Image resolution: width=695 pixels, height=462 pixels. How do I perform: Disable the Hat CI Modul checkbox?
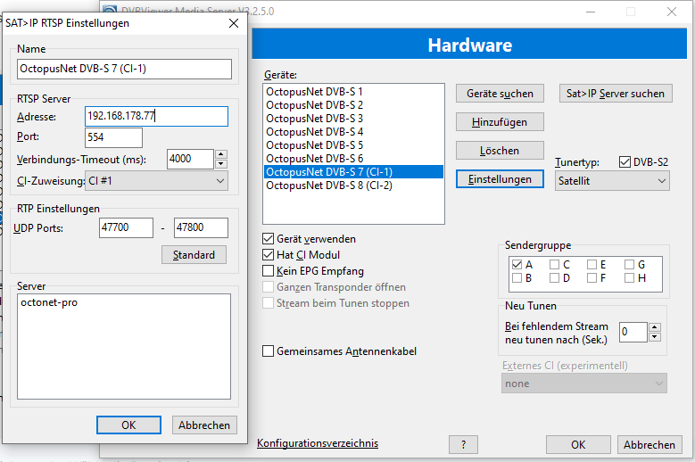click(269, 255)
